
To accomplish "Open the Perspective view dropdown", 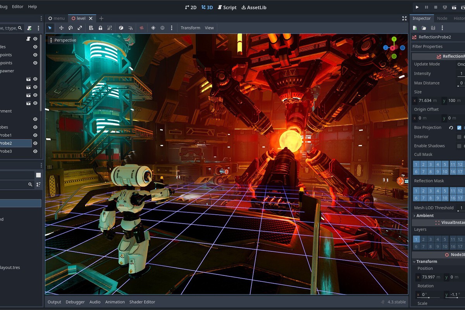I will (63, 40).
